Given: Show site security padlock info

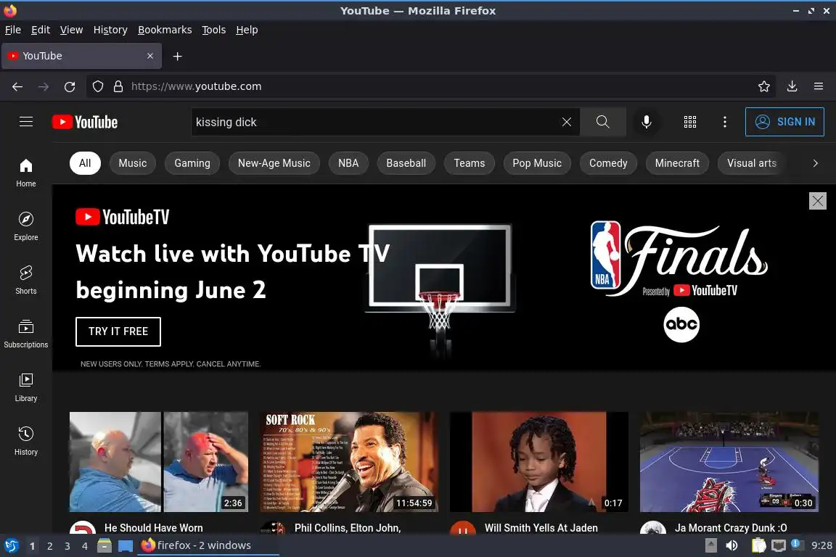Looking at the screenshot, I should click(118, 86).
